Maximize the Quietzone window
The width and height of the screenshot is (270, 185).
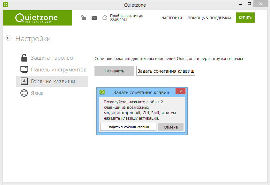tap(249, 4)
